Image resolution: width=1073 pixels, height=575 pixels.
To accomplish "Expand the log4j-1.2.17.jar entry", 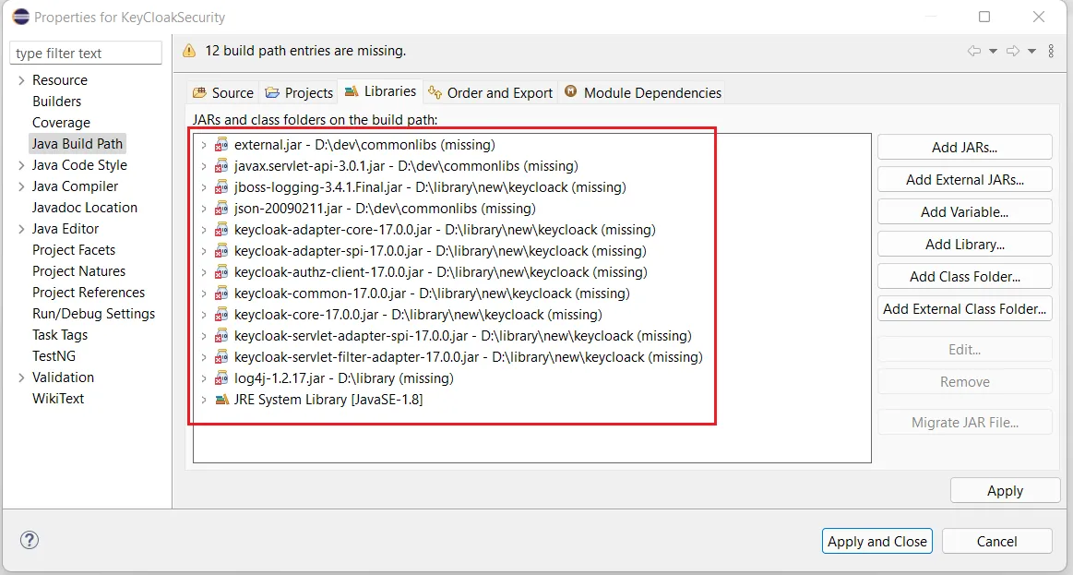I will pos(204,378).
